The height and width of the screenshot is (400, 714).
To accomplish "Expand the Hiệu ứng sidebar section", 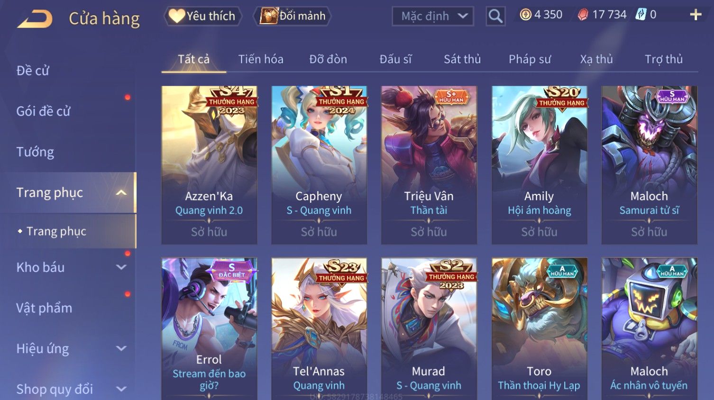I will (x=121, y=348).
